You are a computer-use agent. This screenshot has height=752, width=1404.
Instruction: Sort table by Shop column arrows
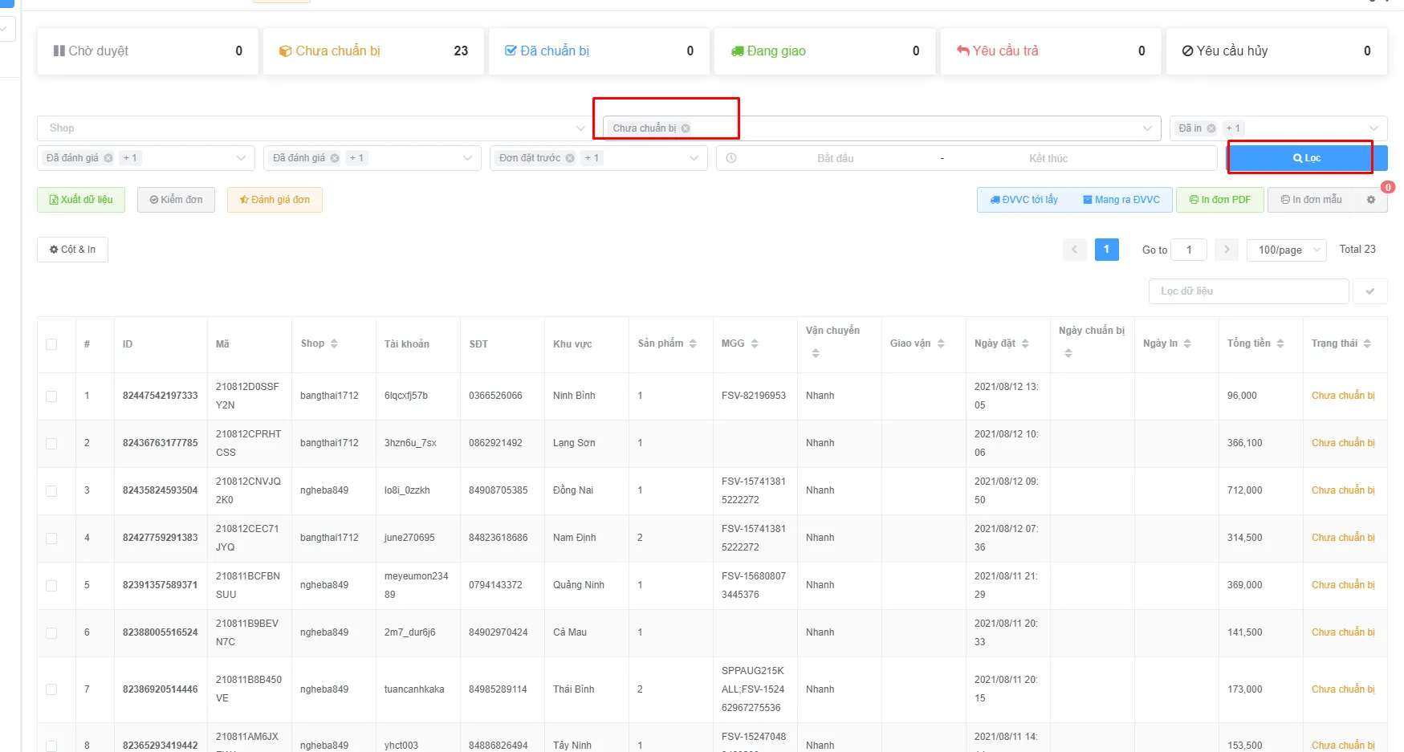(334, 343)
